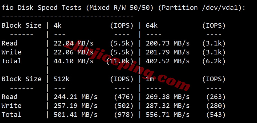
Task: Click the (978) IOPS total value
Action: (x=124, y=114)
